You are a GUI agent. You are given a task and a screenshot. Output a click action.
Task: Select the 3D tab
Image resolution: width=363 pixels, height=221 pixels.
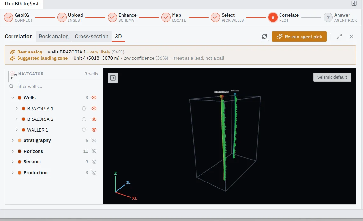click(x=118, y=36)
